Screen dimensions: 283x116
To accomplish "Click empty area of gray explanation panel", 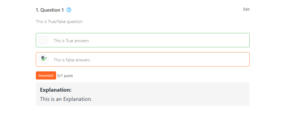I will point(180,94).
